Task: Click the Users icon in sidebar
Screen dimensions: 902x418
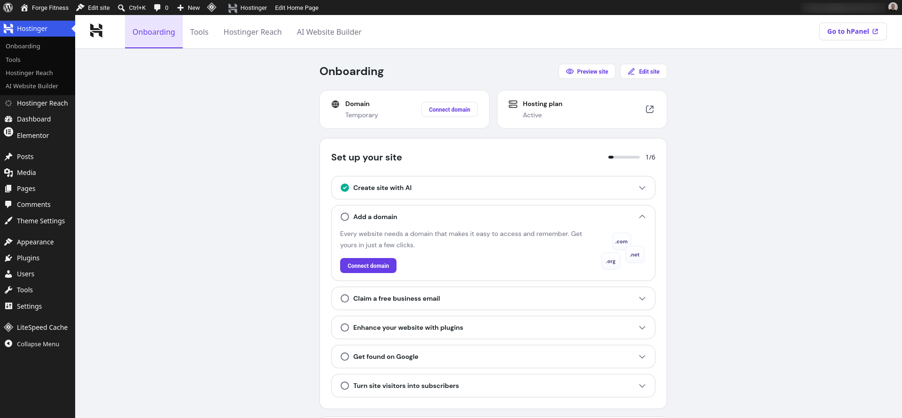Action: pyautogui.click(x=8, y=274)
